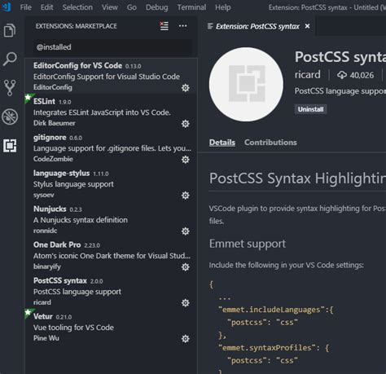Open manage gear for ESLint extension
Image resolution: width=386 pixels, height=374 pixels.
pos(186,124)
